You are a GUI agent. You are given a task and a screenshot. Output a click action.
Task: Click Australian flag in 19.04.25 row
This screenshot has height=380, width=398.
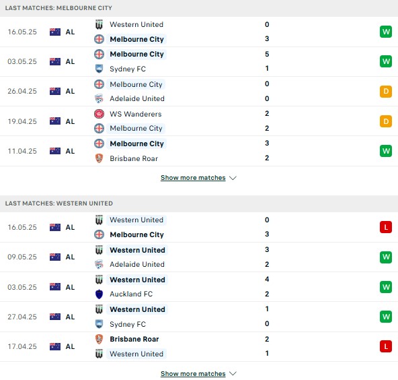point(55,121)
